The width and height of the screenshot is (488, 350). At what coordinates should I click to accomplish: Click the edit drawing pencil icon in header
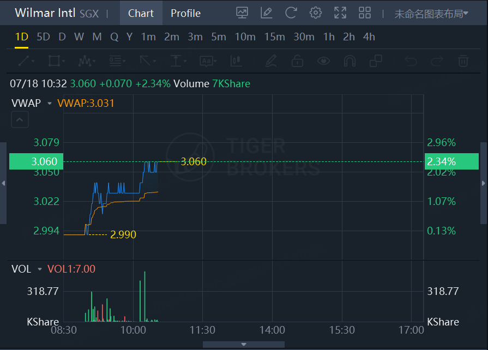pyautogui.click(x=267, y=13)
